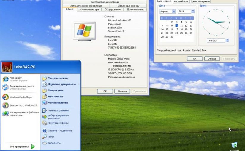This screenshot has height=151, width=245.
Task: Select day 15 in the calendar
Action: pyautogui.click(x=167, y=29)
